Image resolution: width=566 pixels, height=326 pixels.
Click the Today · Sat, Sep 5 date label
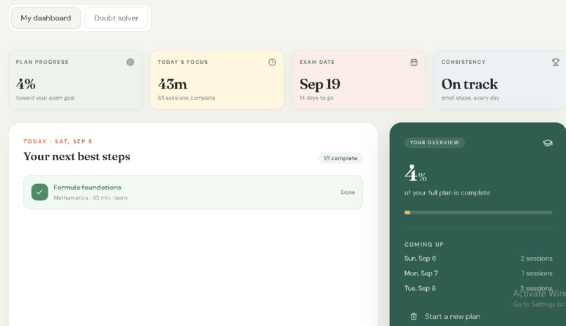[x=58, y=141]
